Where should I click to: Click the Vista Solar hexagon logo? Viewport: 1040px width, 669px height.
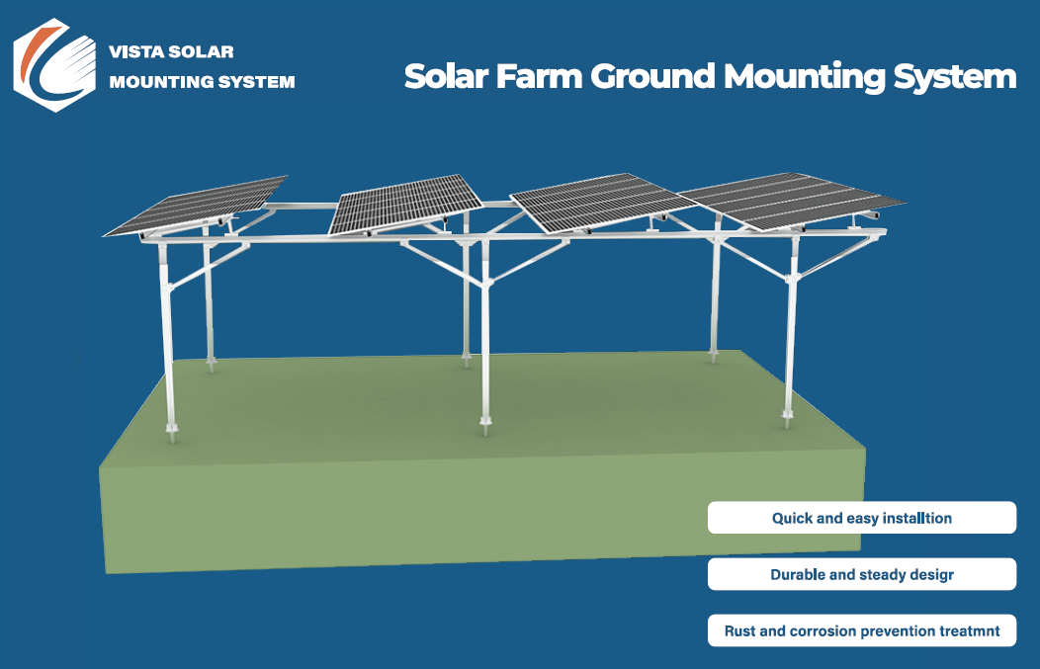point(54,65)
